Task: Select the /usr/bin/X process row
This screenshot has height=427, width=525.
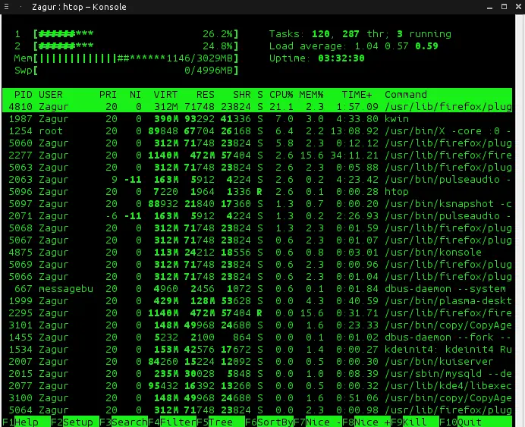Action: tap(257, 131)
